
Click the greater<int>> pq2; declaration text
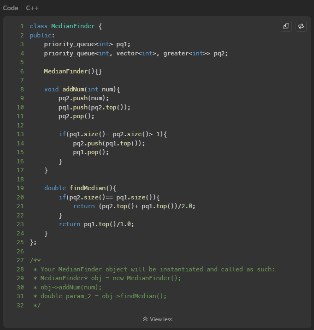pos(196,54)
